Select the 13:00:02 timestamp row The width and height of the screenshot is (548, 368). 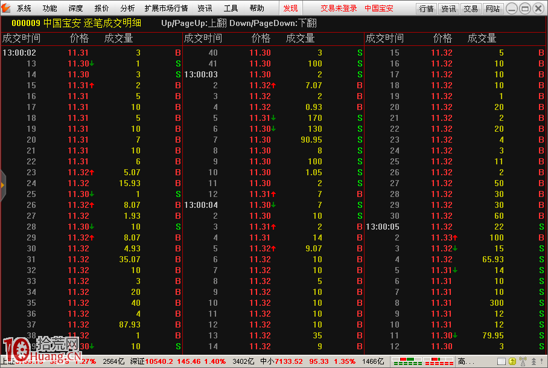(92, 53)
